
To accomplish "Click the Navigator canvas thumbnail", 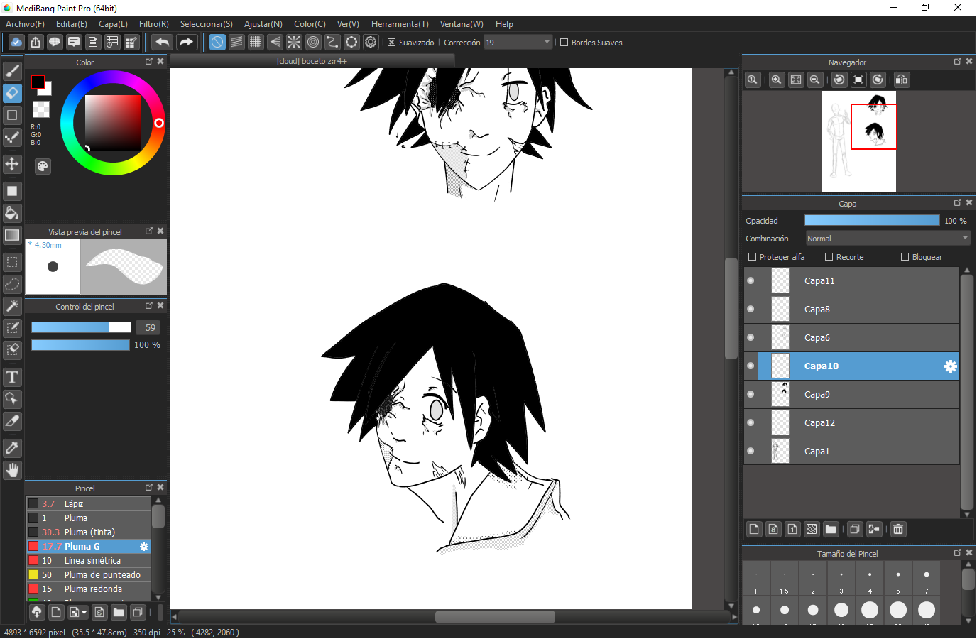I will (x=858, y=141).
